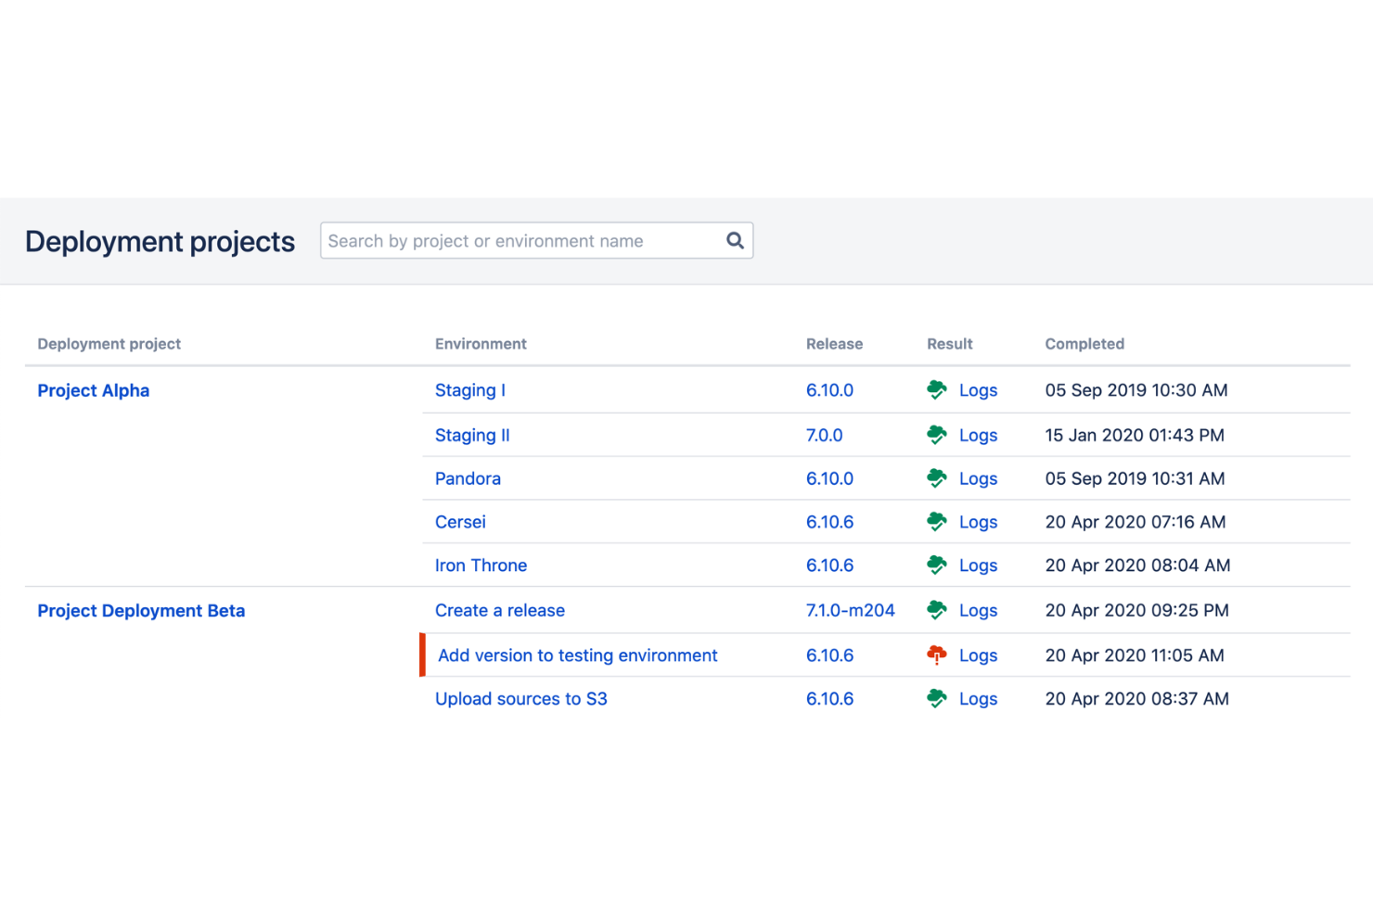
Task: Open the Project Deployment Beta project
Action: [141, 610]
